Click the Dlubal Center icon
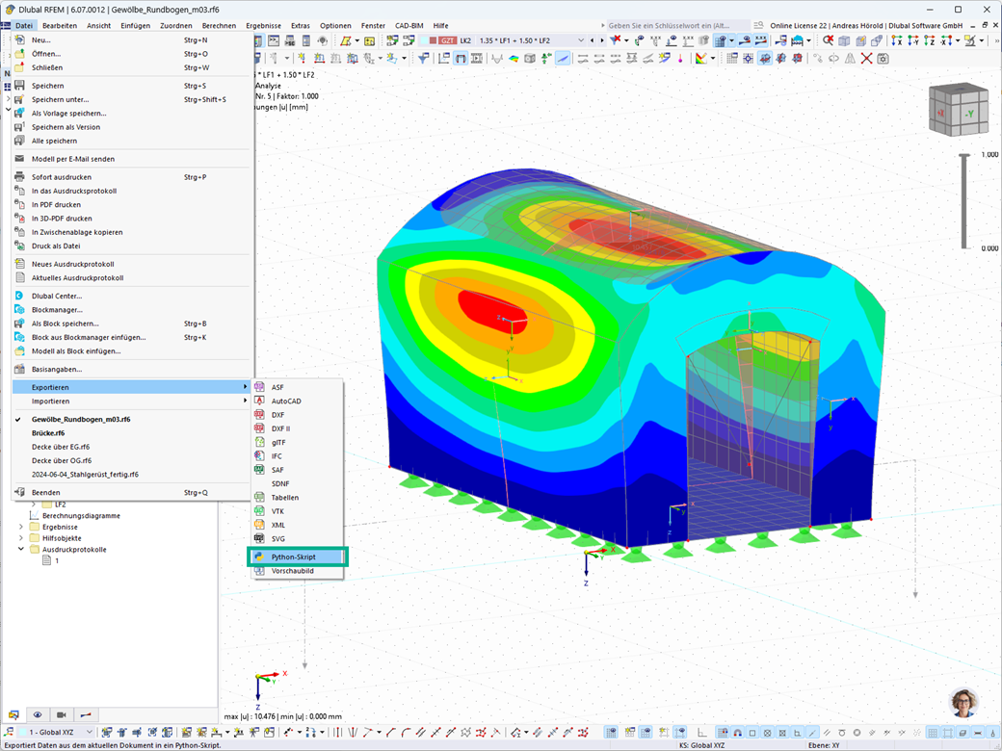This screenshot has height=751, width=1002. (x=20, y=296)
